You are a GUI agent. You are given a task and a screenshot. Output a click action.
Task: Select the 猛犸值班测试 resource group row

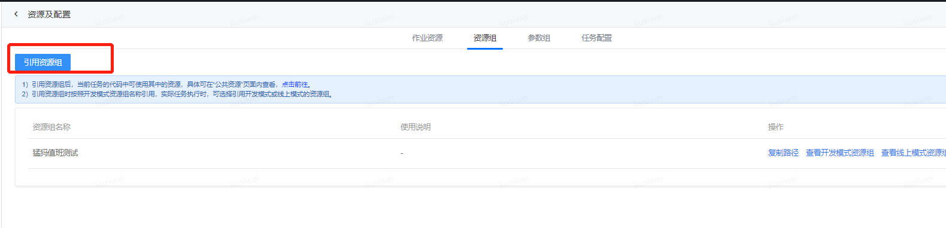(x=487, y=153)
